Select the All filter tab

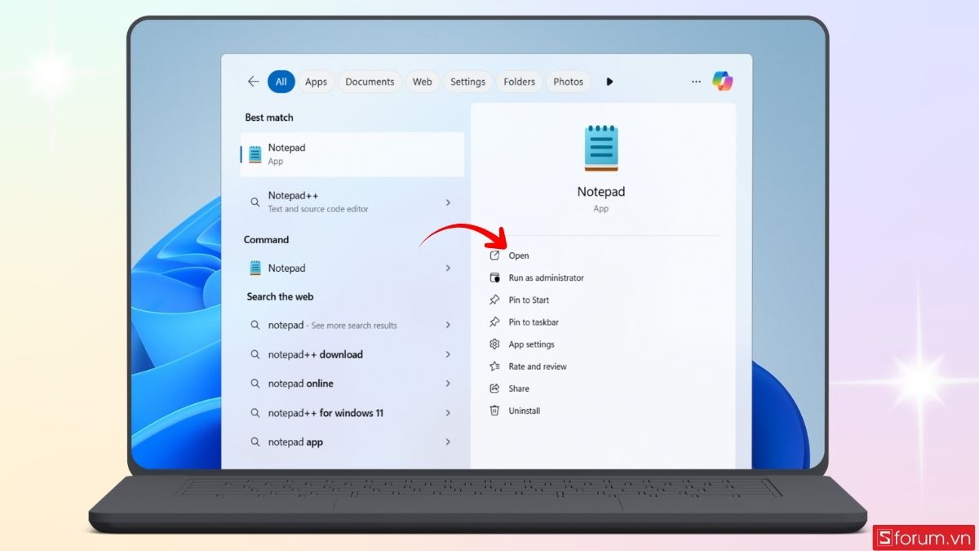pyautogui.click(x=281, y=82)
